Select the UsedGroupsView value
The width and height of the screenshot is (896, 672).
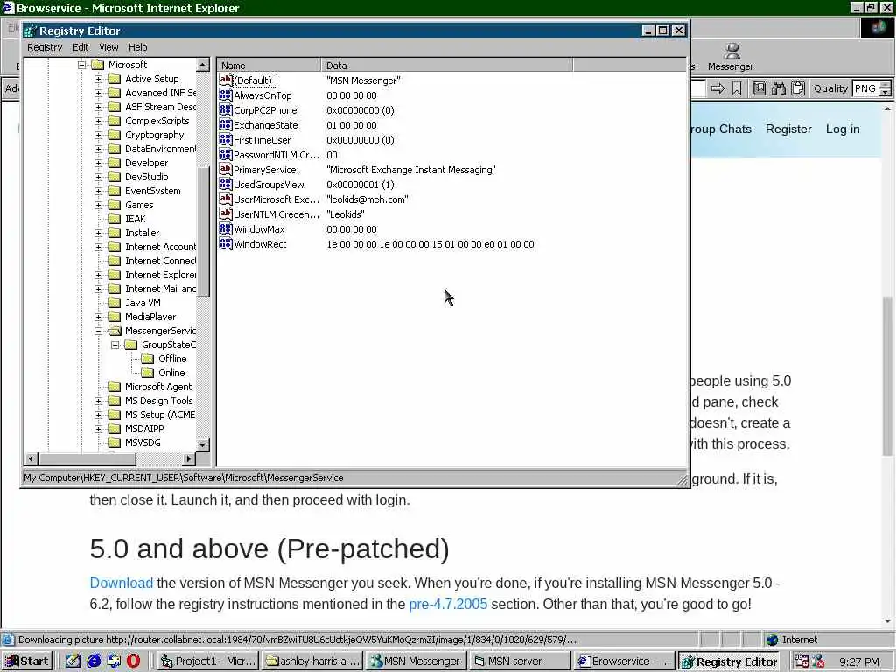coord(269,184)
